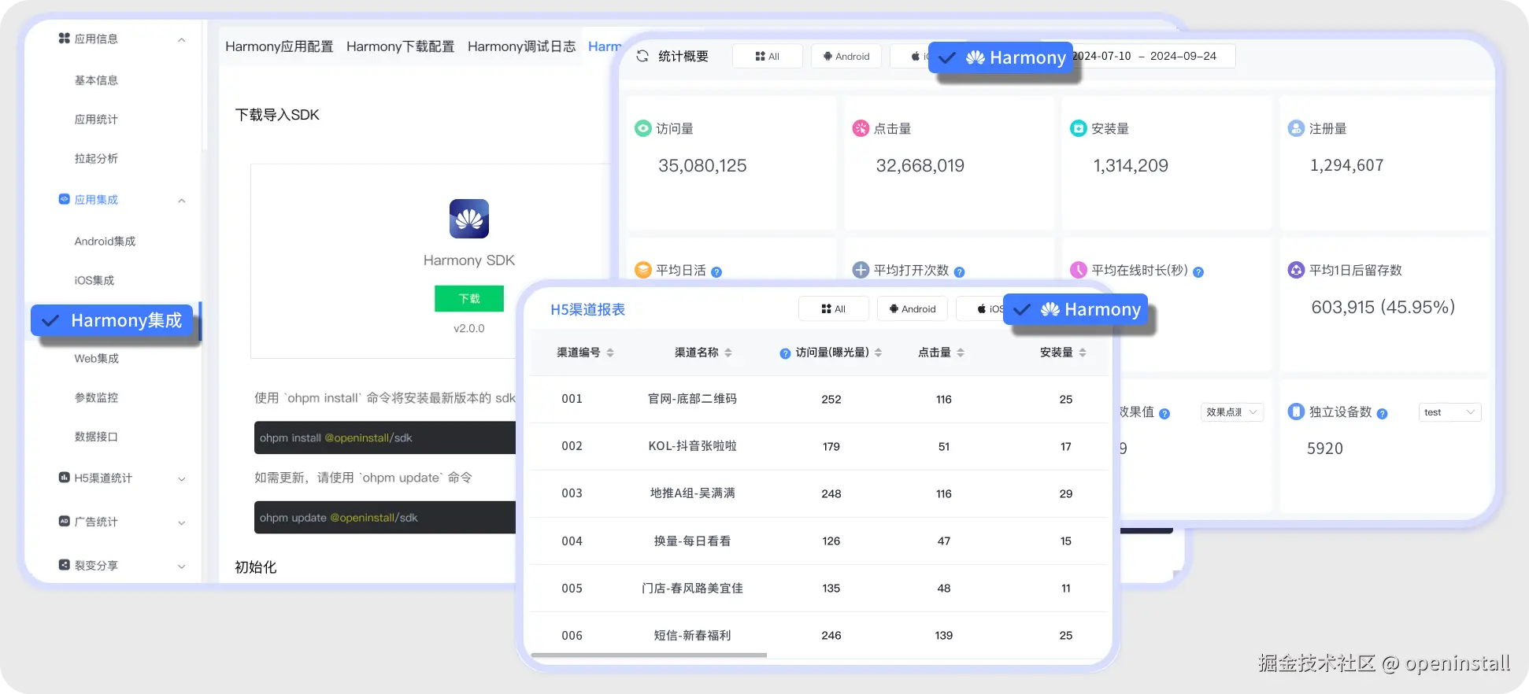Select 参数监控 in sidebar
The height and width of the screenshot is (694, 1529).
[x=96, y=397]
